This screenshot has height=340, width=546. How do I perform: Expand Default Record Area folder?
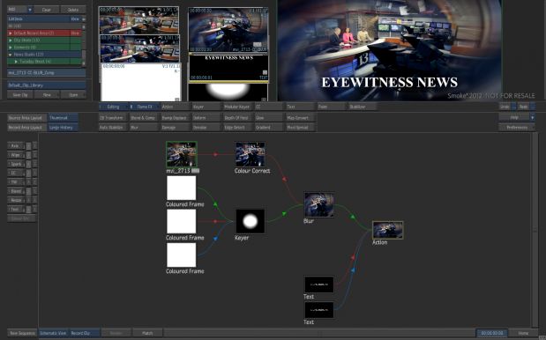click(11, 33)
